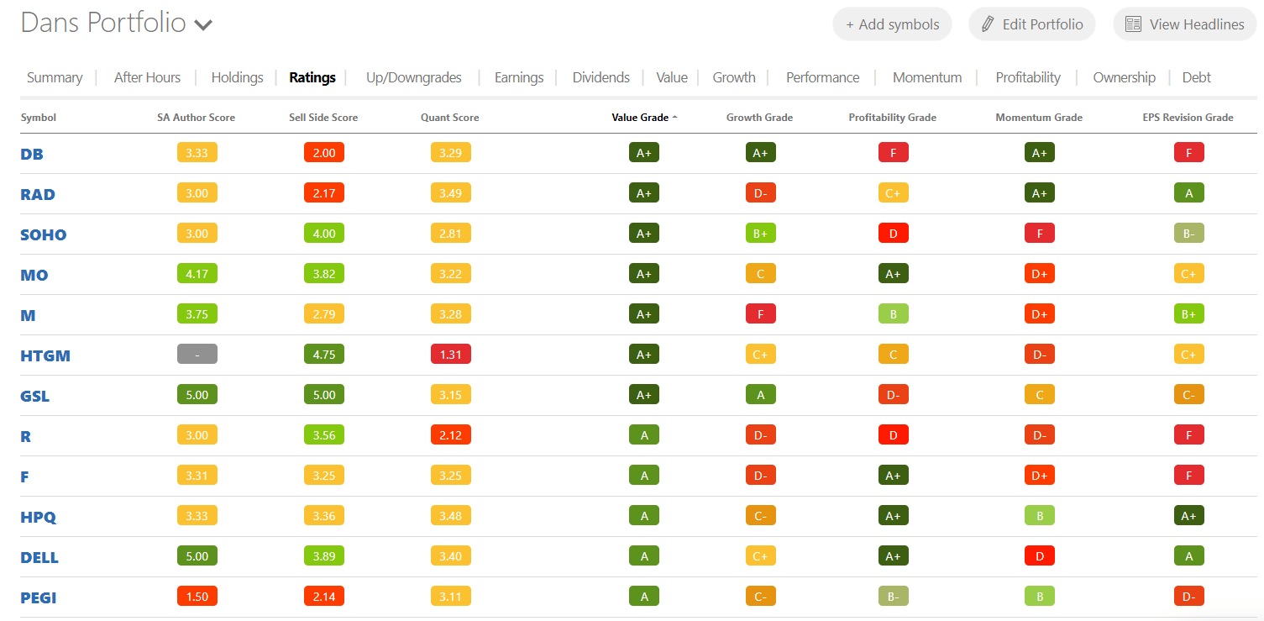View the Performance tab
The image size is (1264, 621).
[823, 77]
